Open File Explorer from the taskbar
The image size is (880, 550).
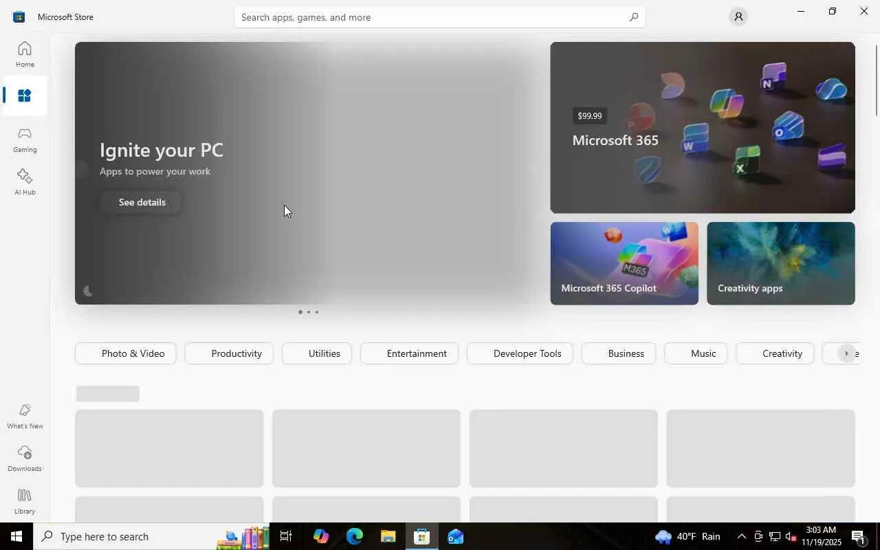pyautogui.click(x=388, y=536)
